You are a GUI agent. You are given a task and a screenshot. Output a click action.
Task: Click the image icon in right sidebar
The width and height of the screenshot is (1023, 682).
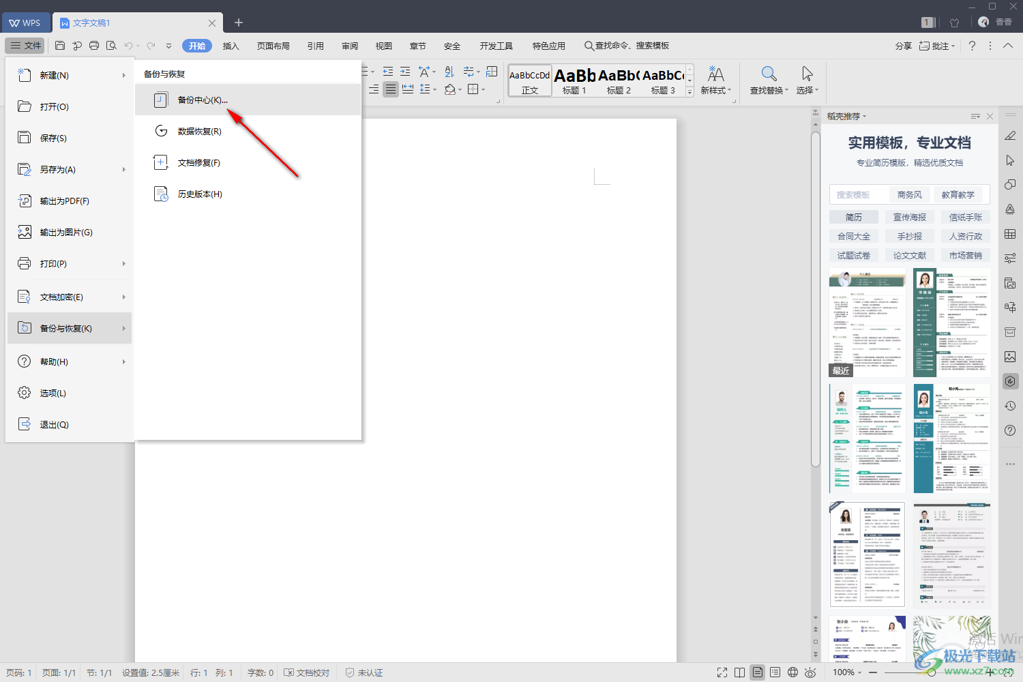pos(1010,357)
